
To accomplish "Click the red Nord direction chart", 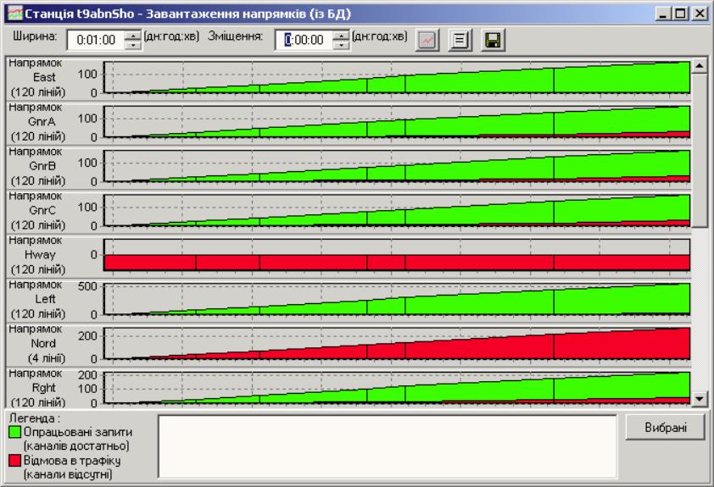I will click(397, 343).
